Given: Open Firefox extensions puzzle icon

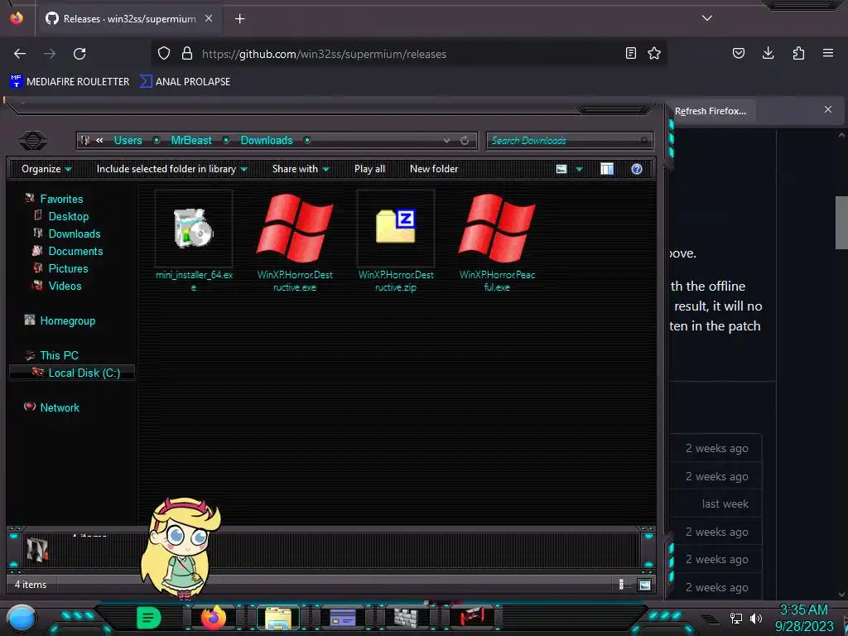Looking at the screenshot, I should coord(798,54).
